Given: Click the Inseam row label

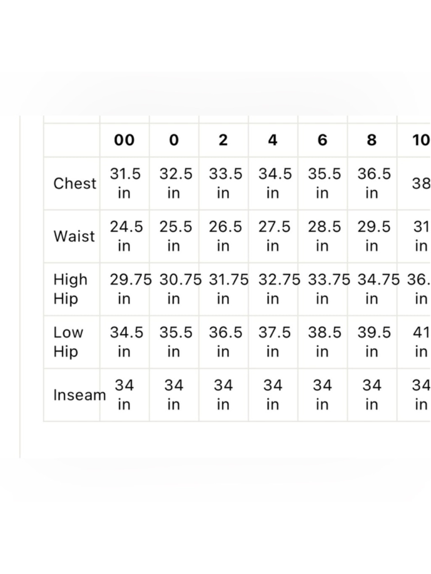Looking at the screenshot, I should 79,395.
